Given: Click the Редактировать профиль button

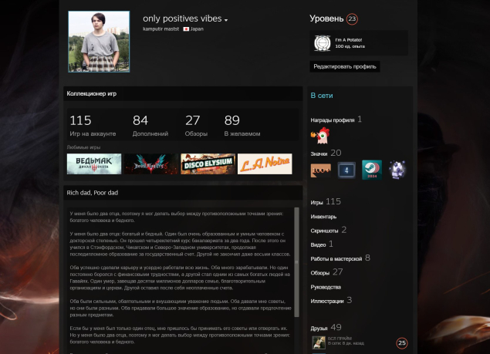Looking at the screenshot, I should (345, 66).
